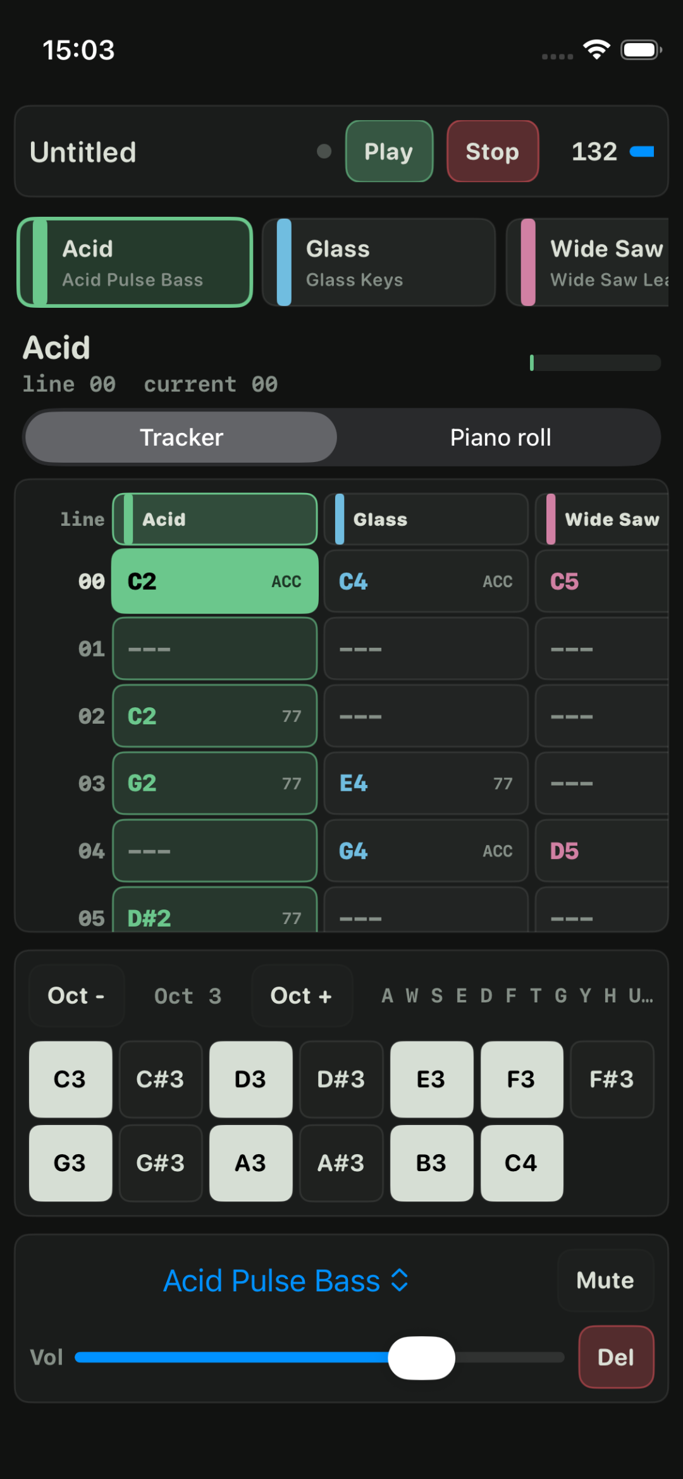Tap the blue tempo indicator beside 132
This screenshot has height=1479, width=683.
point(642,152)
